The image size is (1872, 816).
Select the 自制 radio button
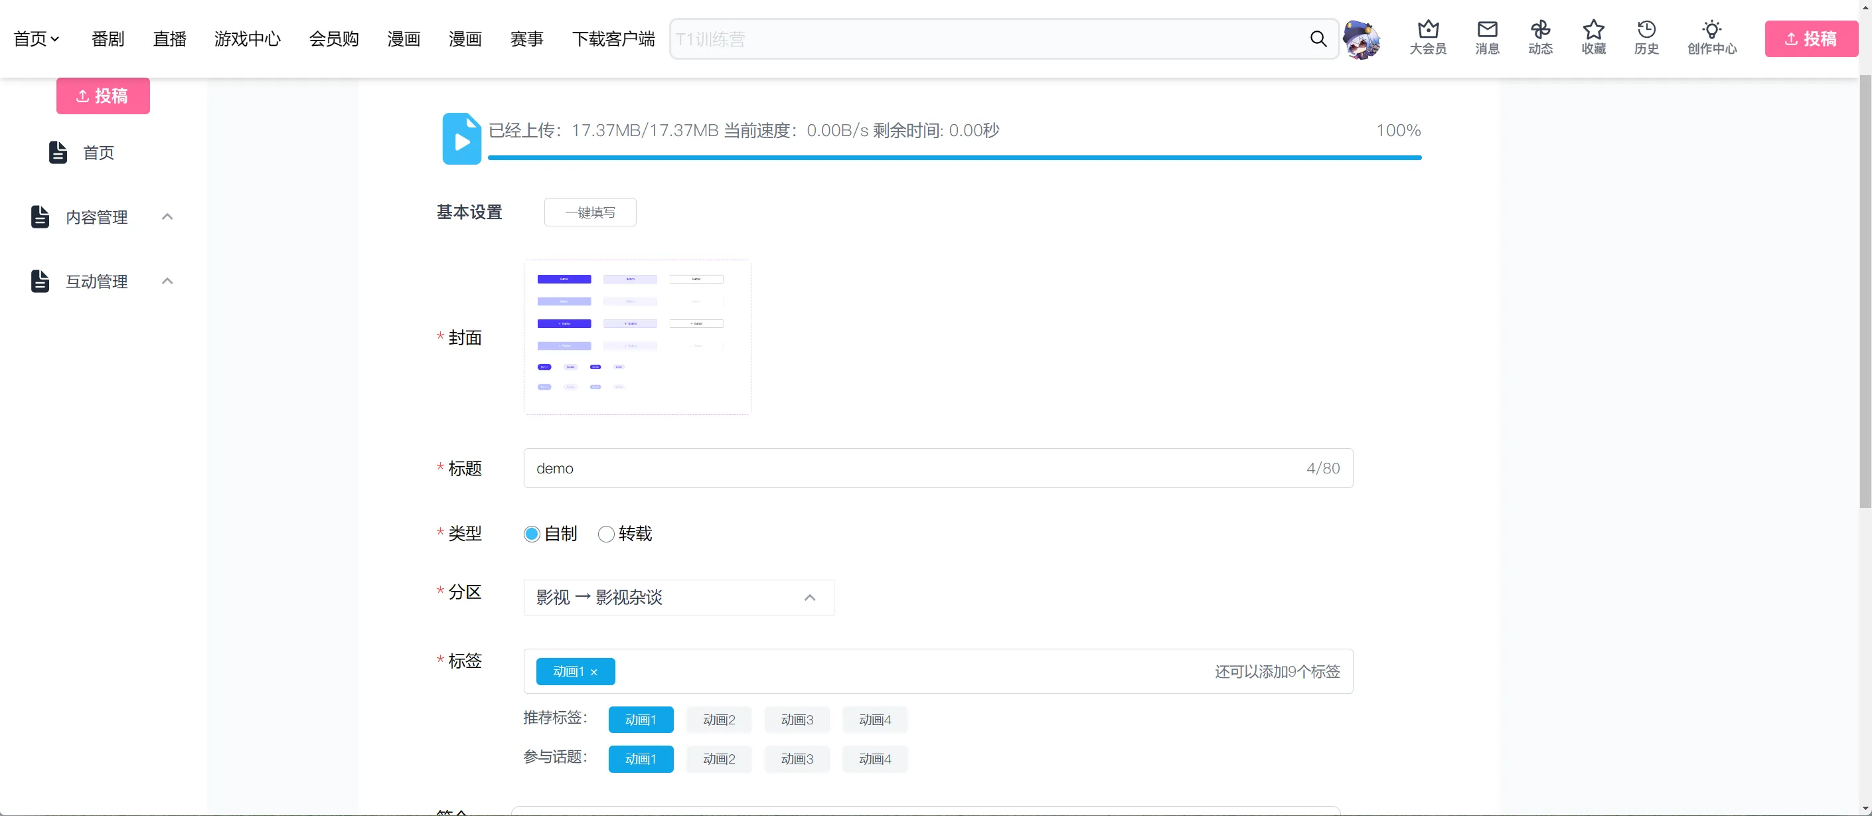click(532, 534)
